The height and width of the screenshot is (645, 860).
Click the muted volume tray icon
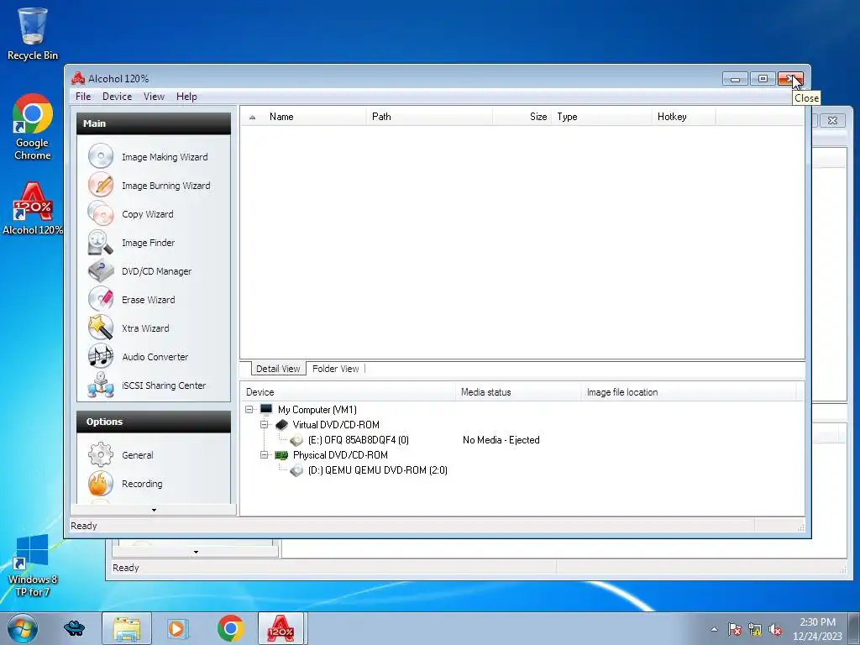click(x=775, y=629)
